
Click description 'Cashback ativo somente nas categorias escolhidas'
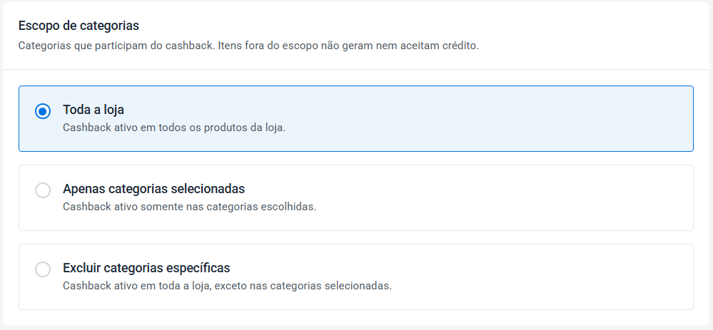(x=189, y=207)
